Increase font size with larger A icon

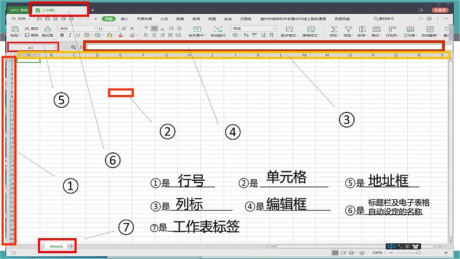pos(124,28)
